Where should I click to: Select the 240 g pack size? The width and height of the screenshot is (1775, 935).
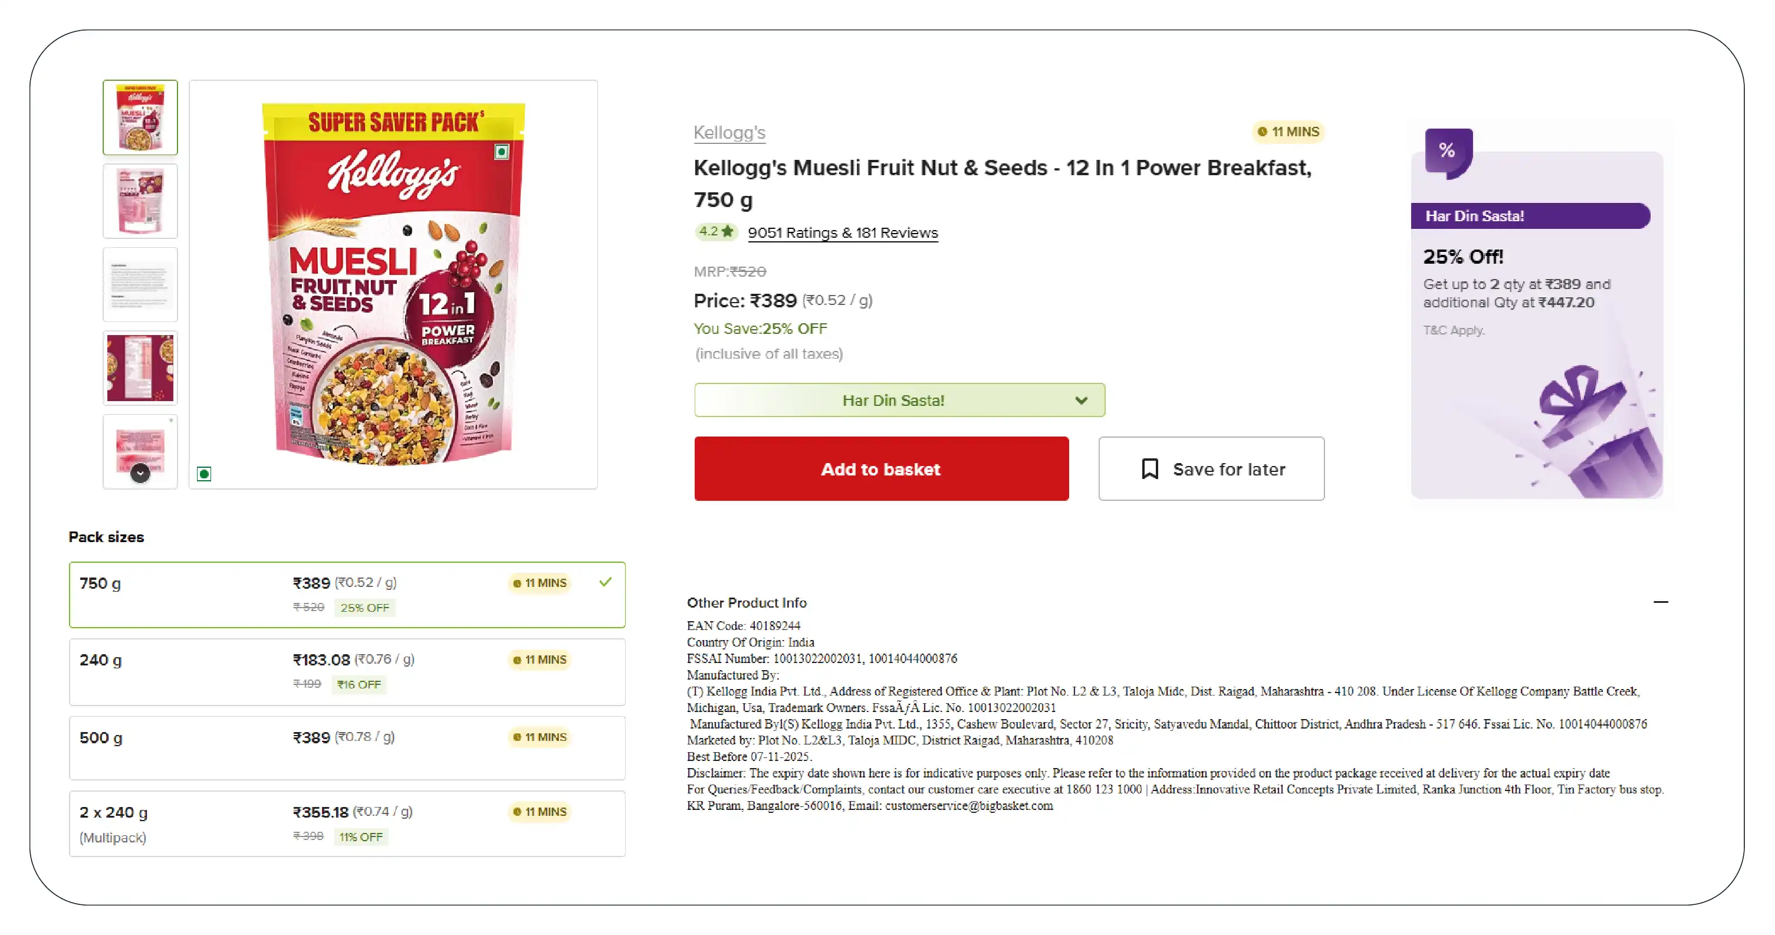[347, 671]
